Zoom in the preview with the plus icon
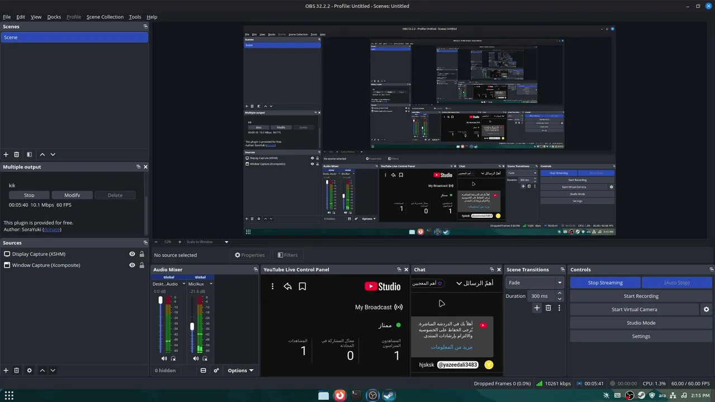 pos(180,242)
